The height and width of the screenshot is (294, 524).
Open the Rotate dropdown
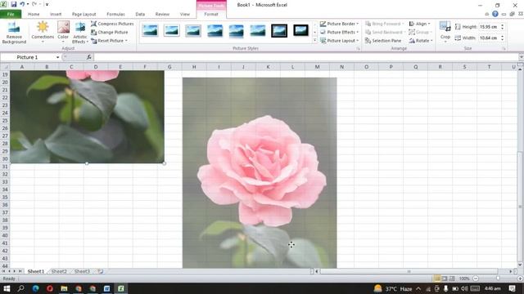[x=421, y=41]
